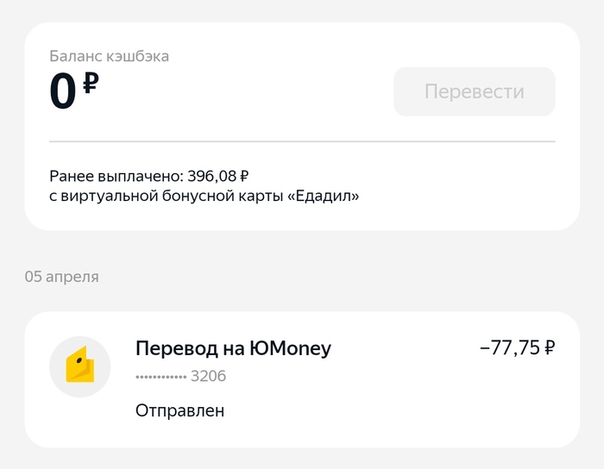604x469 pixels.
Task: Click the word ЮMoney in the title
Action: pyautogui.click(x=289, y=348)
